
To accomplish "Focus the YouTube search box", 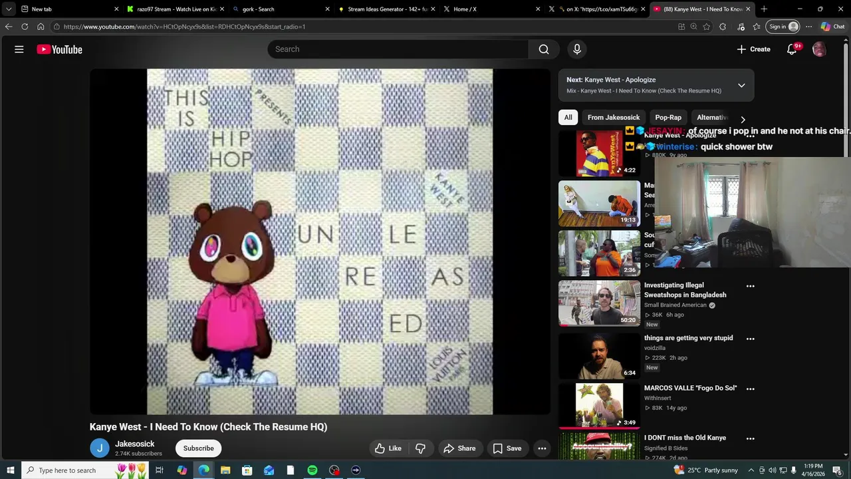I will (398, 49).
